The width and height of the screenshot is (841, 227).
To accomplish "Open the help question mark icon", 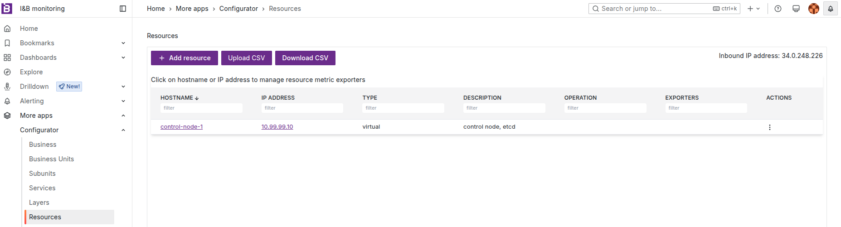I will click(x=778, y=9).
